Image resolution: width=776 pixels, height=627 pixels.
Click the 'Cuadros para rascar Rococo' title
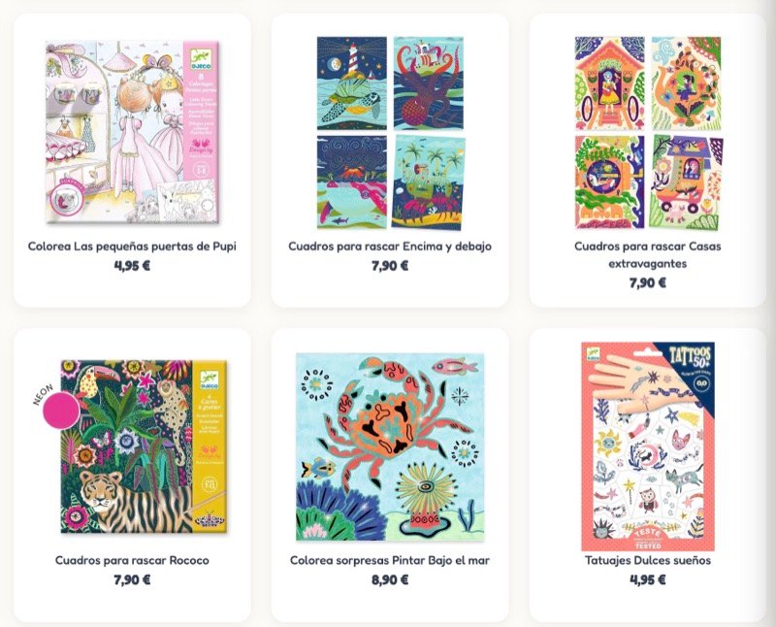click(x=132, y=560)
